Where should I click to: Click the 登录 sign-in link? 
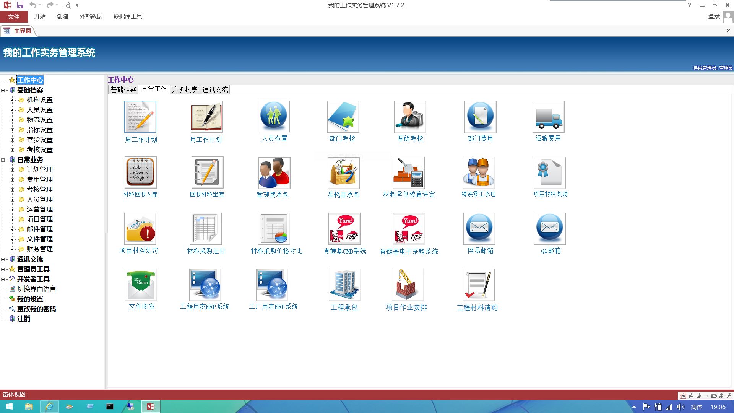[714, 16]
